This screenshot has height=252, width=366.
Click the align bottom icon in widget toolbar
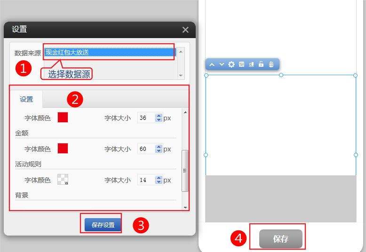click(251, 64)
